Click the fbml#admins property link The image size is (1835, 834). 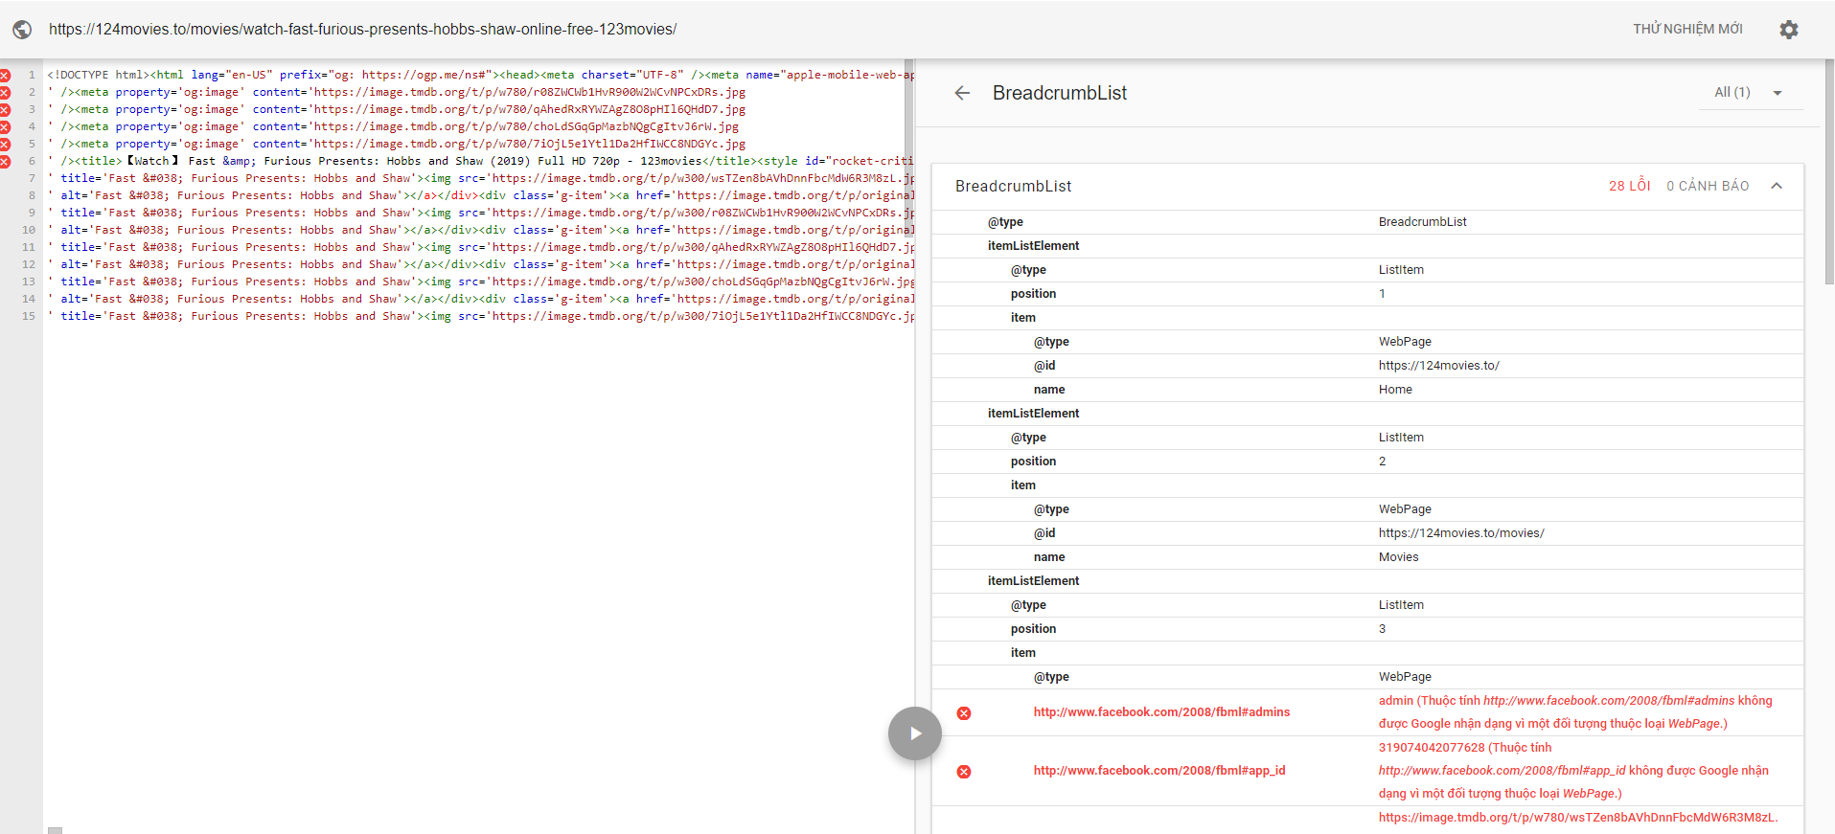point(1161,712)
